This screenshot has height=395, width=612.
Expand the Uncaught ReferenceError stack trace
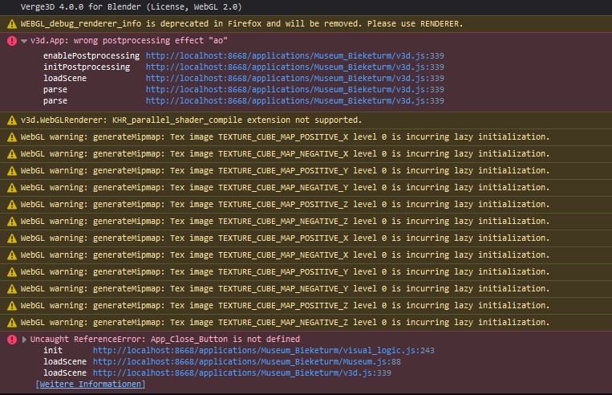click(x=24, y=339)
